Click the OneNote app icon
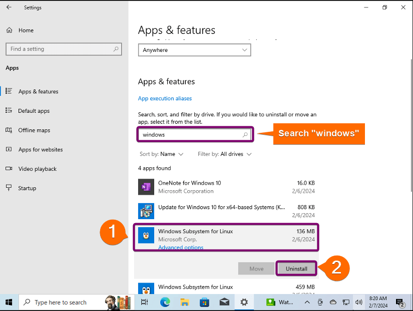The height and width of the screenshot is (311, 413). click(x=146, y=187)
